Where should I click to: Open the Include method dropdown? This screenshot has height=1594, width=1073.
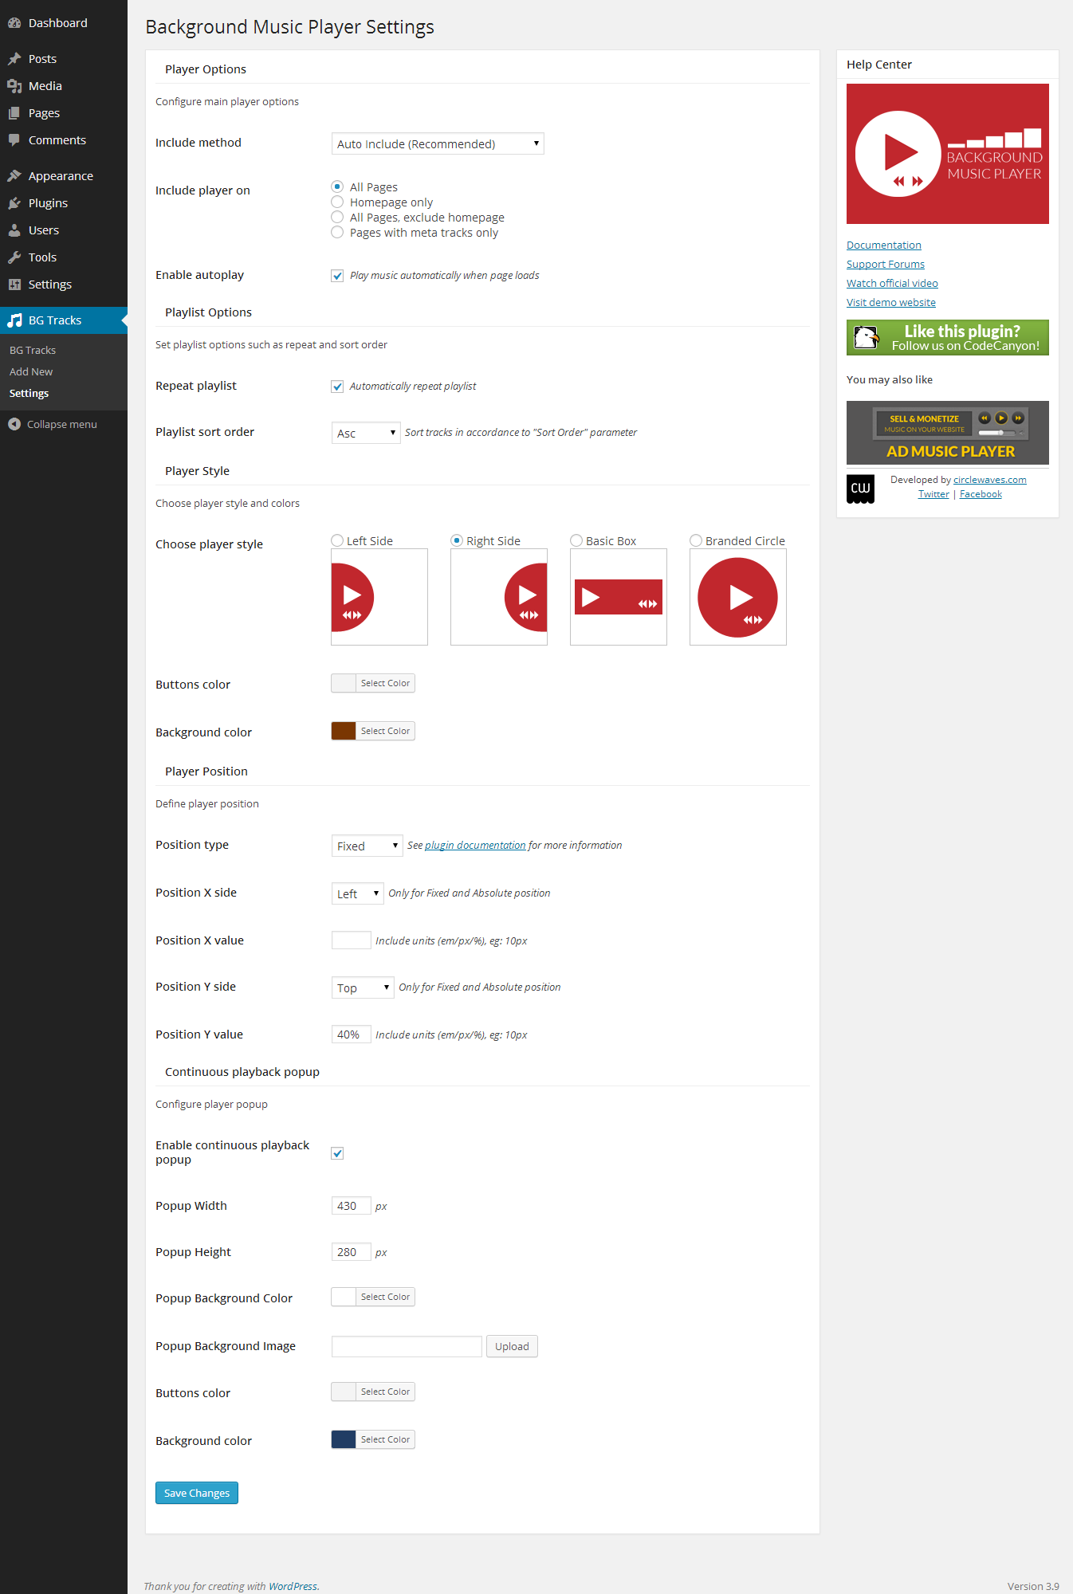438,143
